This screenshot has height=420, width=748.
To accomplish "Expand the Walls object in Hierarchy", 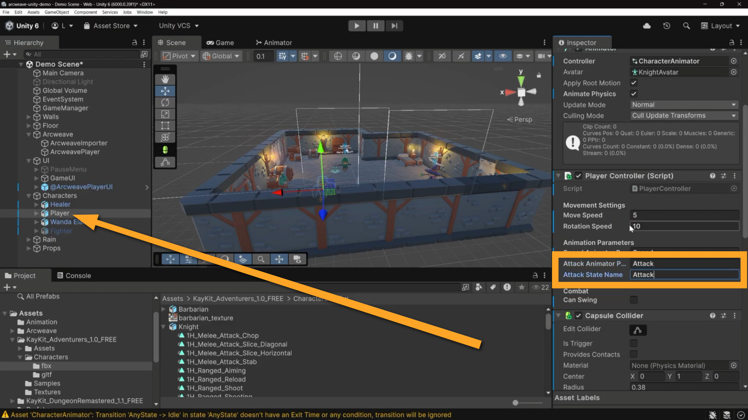I will click(28, 117).
